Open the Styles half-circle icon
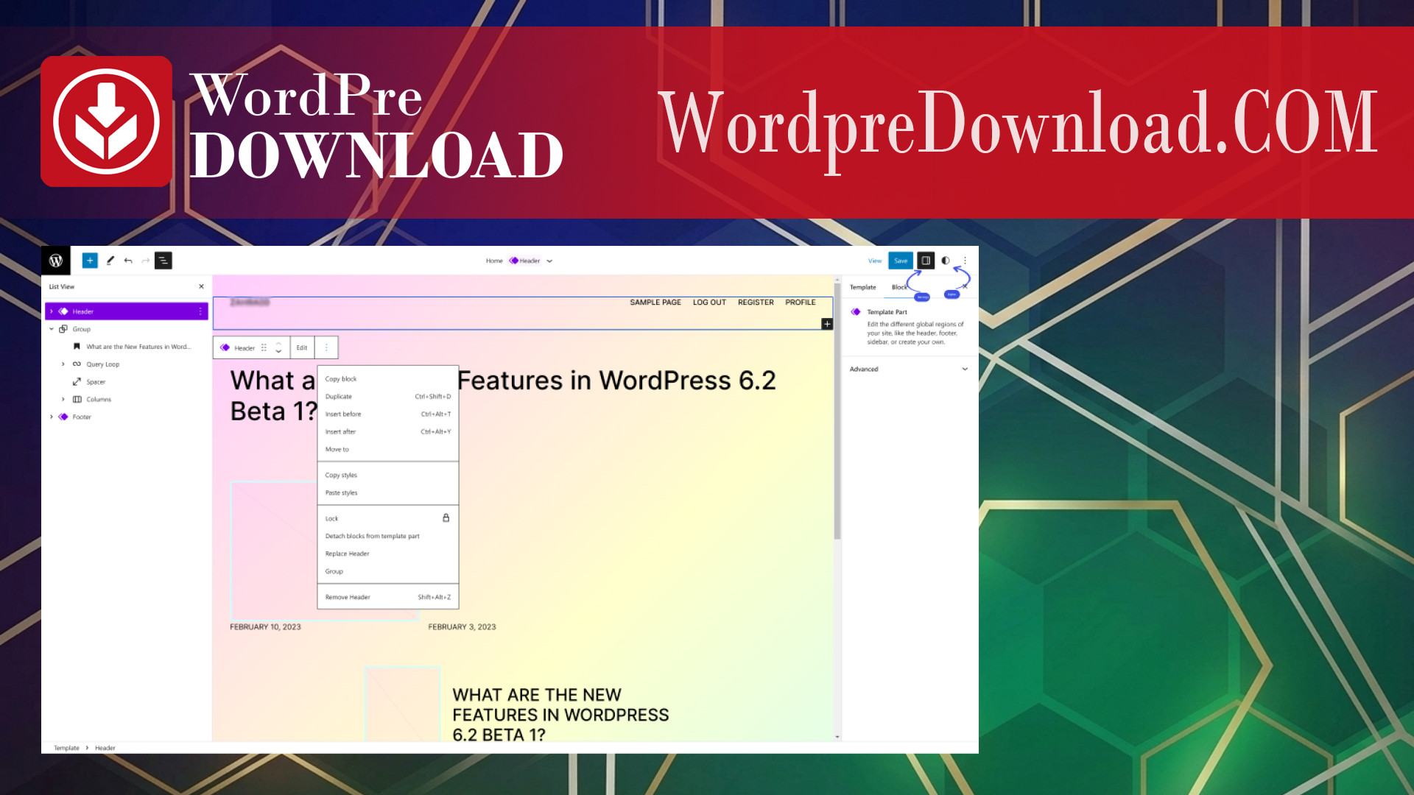 (x=946, y=261)
